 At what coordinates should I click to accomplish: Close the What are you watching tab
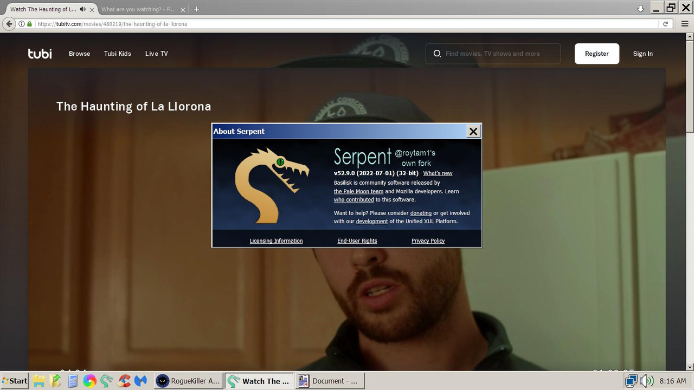184,9
